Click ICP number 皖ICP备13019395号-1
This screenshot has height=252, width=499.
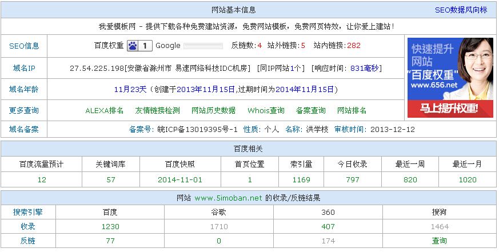198,129
